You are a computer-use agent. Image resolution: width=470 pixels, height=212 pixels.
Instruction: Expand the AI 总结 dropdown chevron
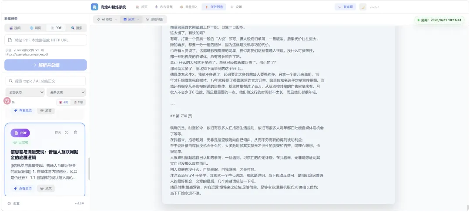coord(116,20)
